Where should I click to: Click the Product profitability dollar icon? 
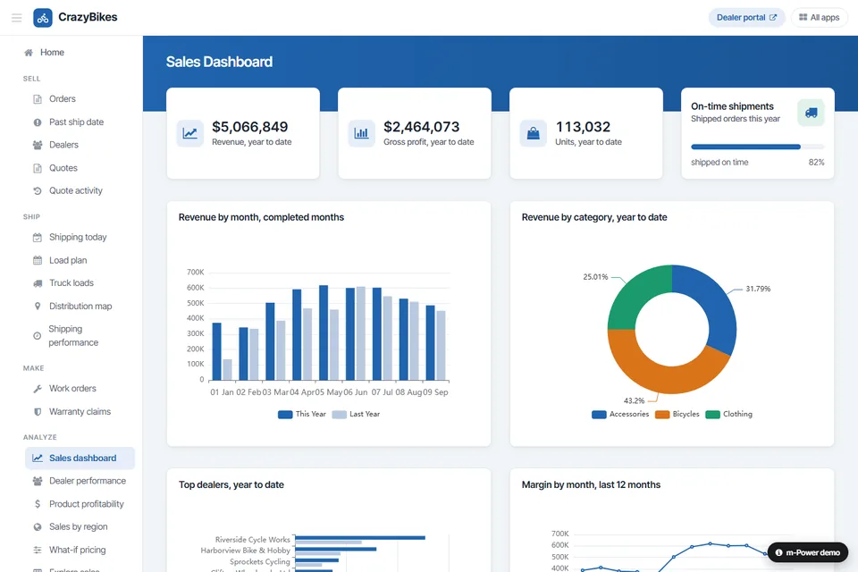38,504
